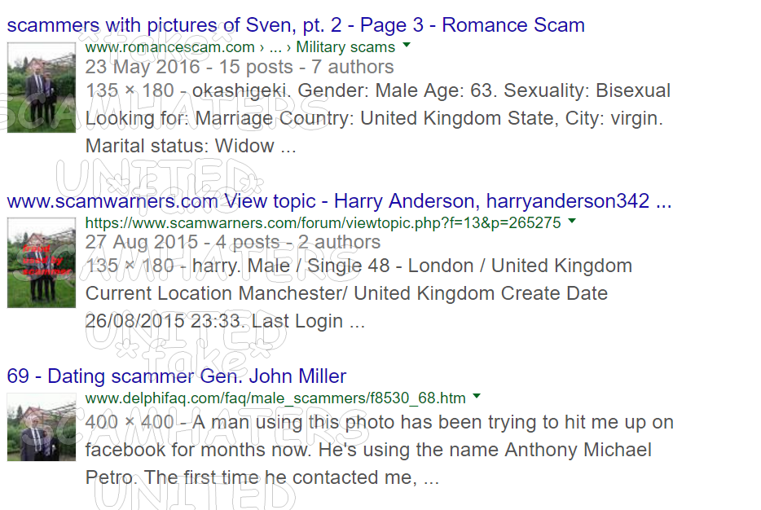Click the delphifaq.com male_scammers URL

(x=275, y=398)
